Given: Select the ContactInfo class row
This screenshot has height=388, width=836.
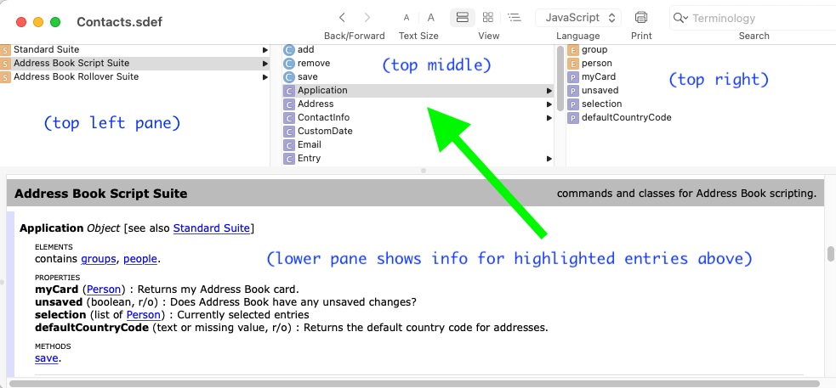Looking at the screenshot, I should coord(418,118).
